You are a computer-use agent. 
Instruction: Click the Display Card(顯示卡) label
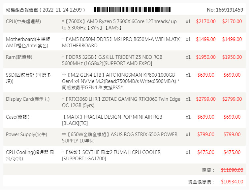tap(27, 99)
